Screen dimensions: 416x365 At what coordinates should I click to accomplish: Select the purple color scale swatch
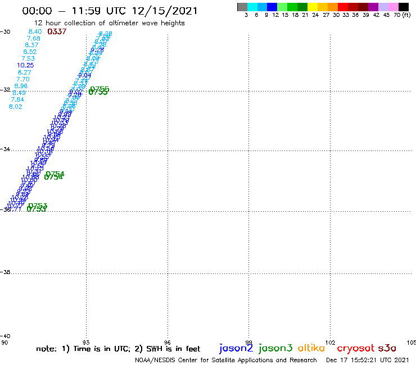373,7
